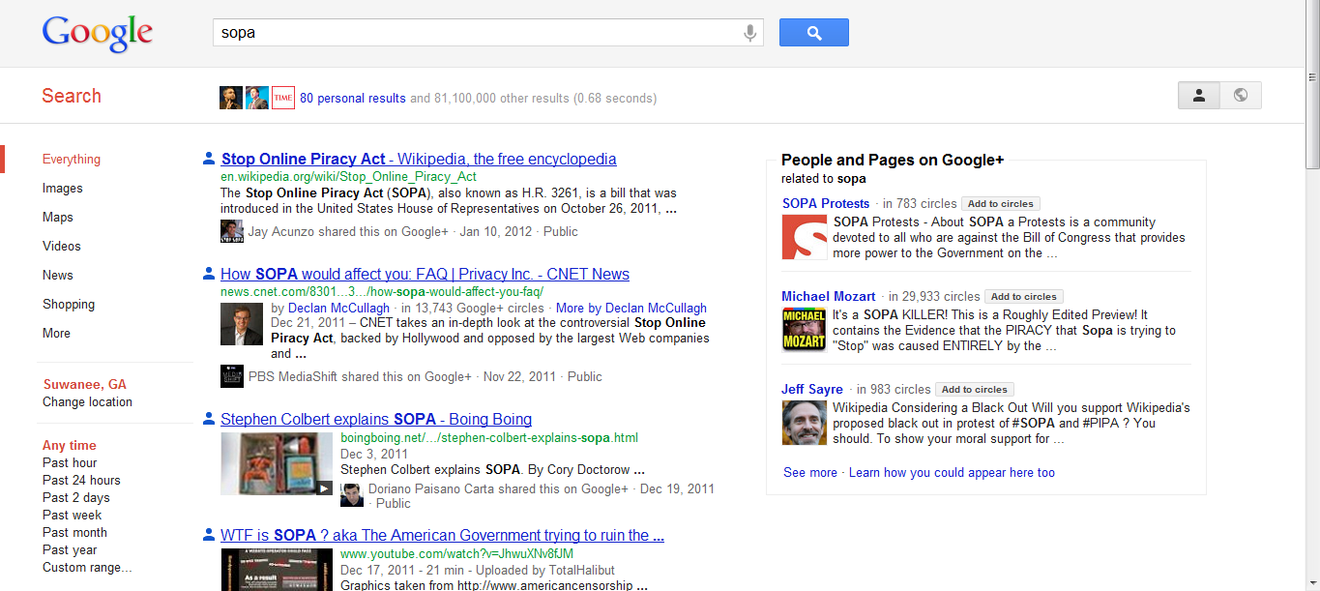Open WTF is SOPA YouTube result
Image resolution: width=1320 pixels, height=591 pixels.
tap(442, 536)
